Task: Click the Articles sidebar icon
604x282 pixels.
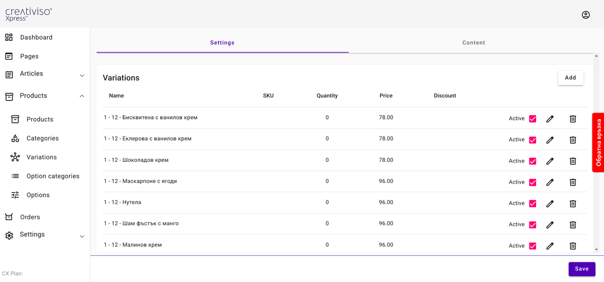Action: (x=9, y=74)
